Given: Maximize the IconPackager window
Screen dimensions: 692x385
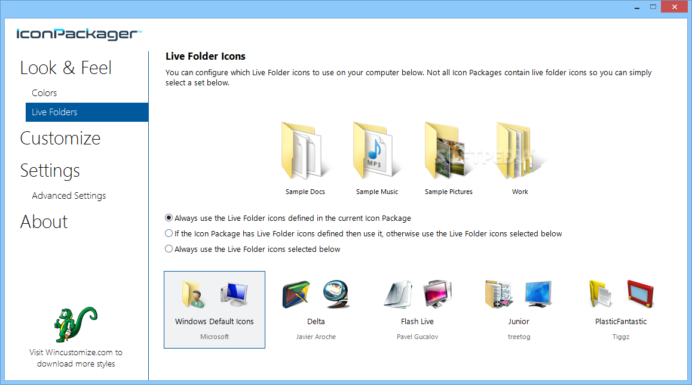Looking at the screenshot, I should tap(653, 7).
